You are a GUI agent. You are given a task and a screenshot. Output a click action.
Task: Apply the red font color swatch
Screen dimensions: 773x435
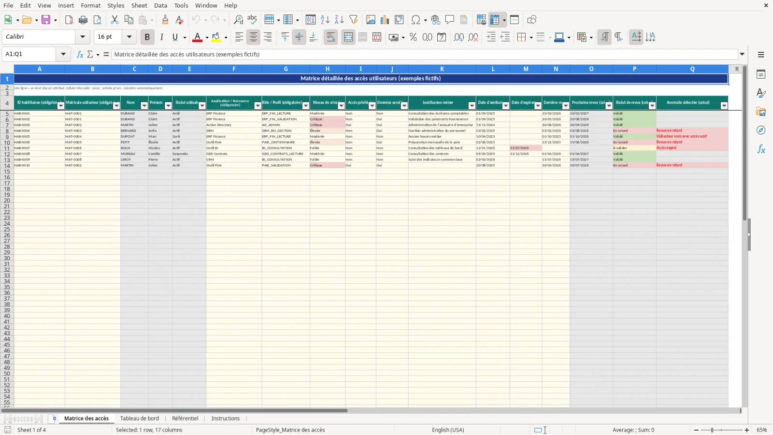pyautogui.click(x=197, y=37)
